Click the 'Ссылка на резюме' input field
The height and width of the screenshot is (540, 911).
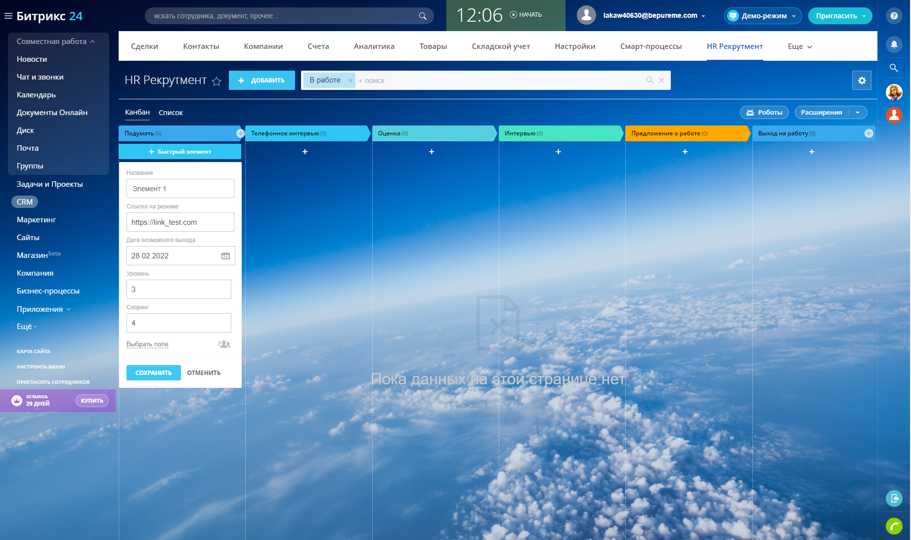180,222
